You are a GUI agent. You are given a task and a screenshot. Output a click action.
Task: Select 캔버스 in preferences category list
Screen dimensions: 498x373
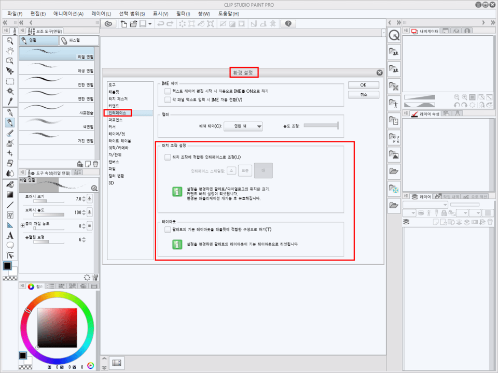pos(114,162)
